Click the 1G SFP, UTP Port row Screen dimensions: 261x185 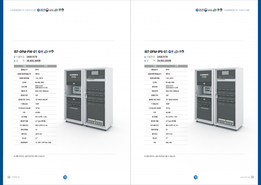pos(35,142)
